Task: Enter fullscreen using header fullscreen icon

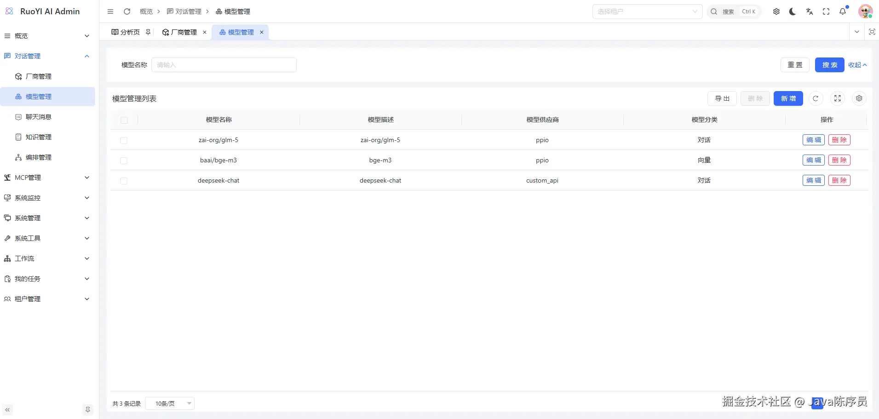Action: pos(826,11)
